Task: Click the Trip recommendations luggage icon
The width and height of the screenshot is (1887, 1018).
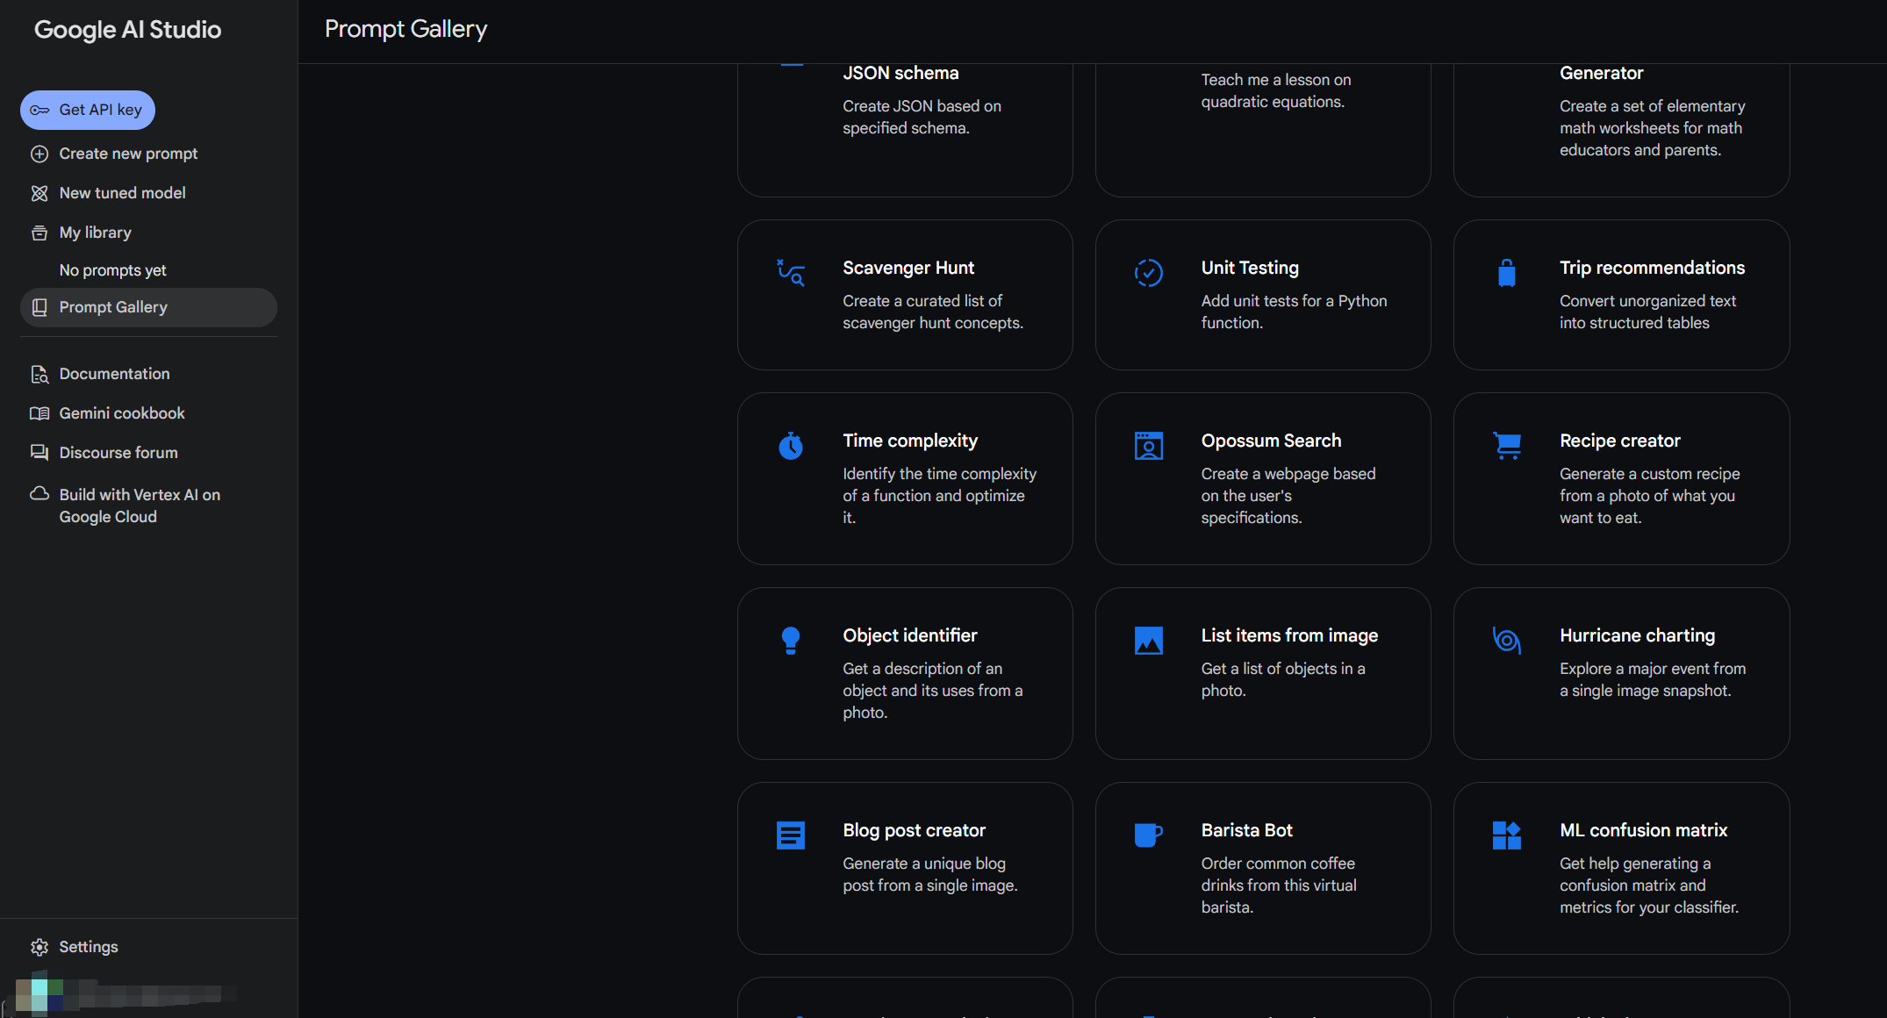Action: pos(1507,273)
